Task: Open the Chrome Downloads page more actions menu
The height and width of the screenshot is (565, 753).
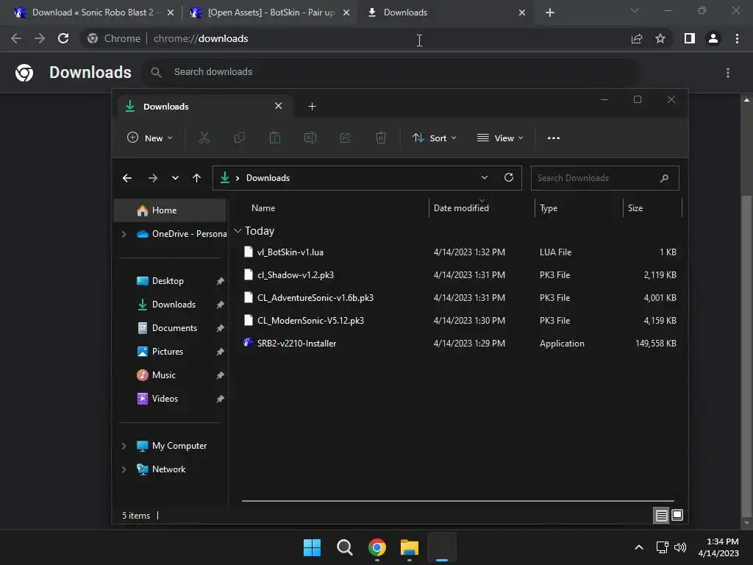Action: coord(728,73)
